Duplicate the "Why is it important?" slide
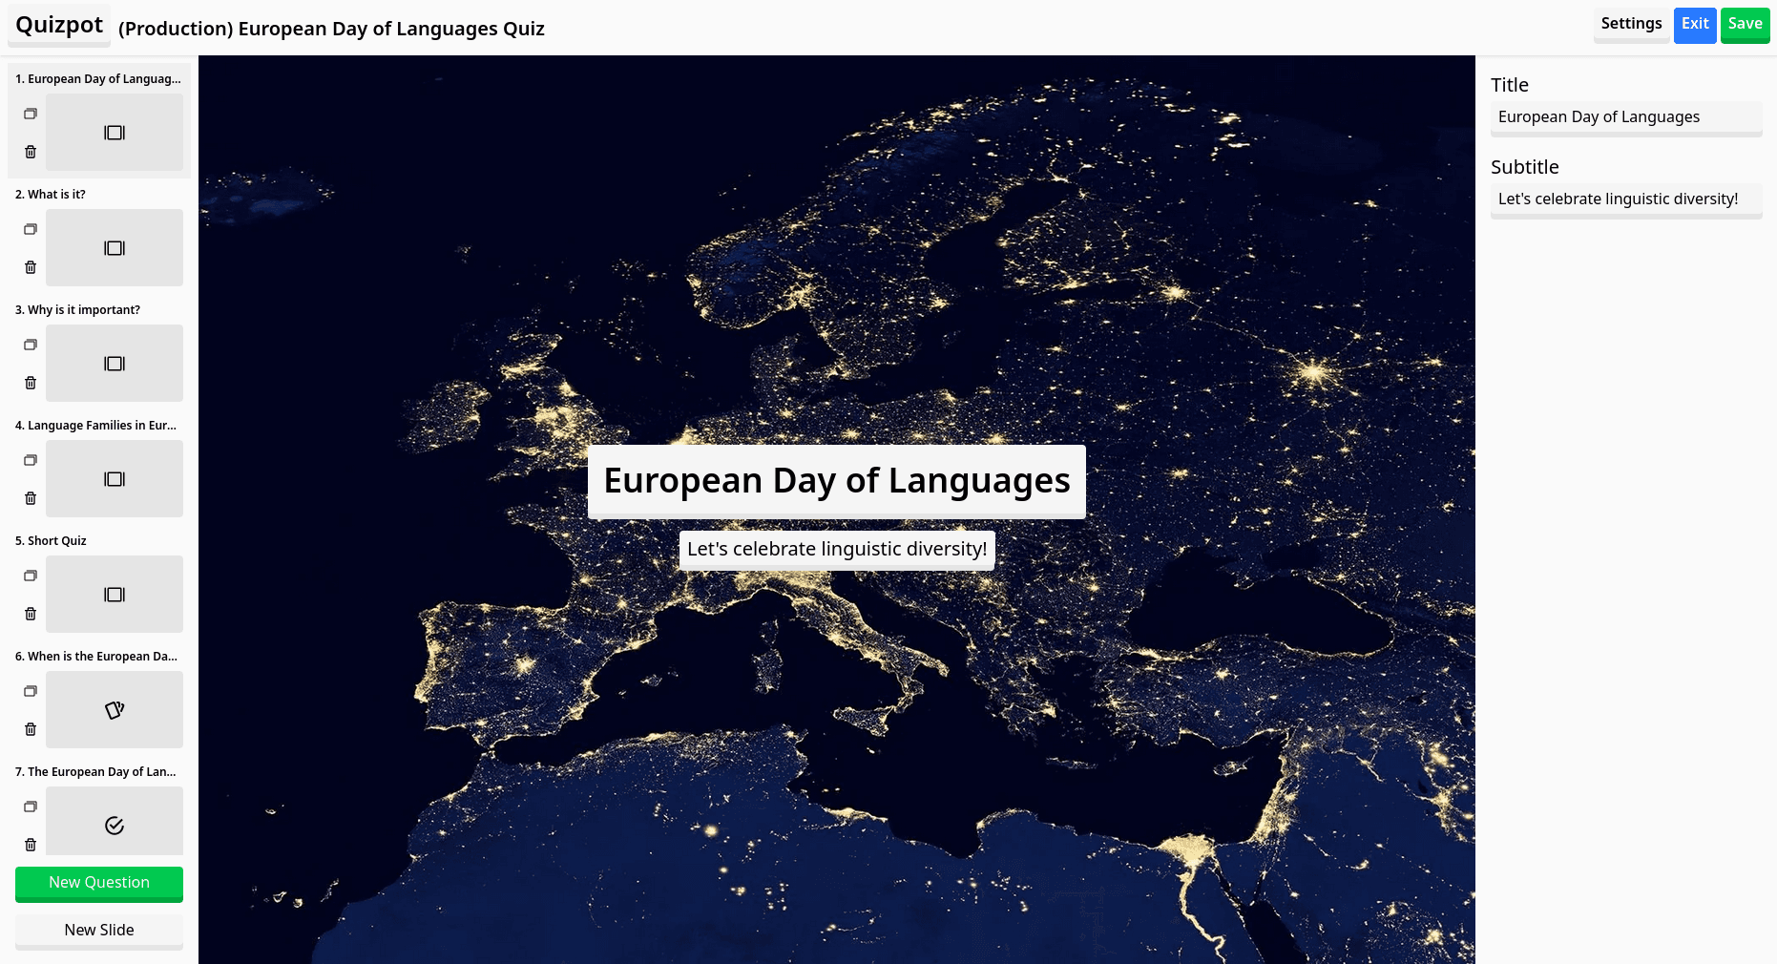The image size is (1777, 964). click(x=31, y=345)
